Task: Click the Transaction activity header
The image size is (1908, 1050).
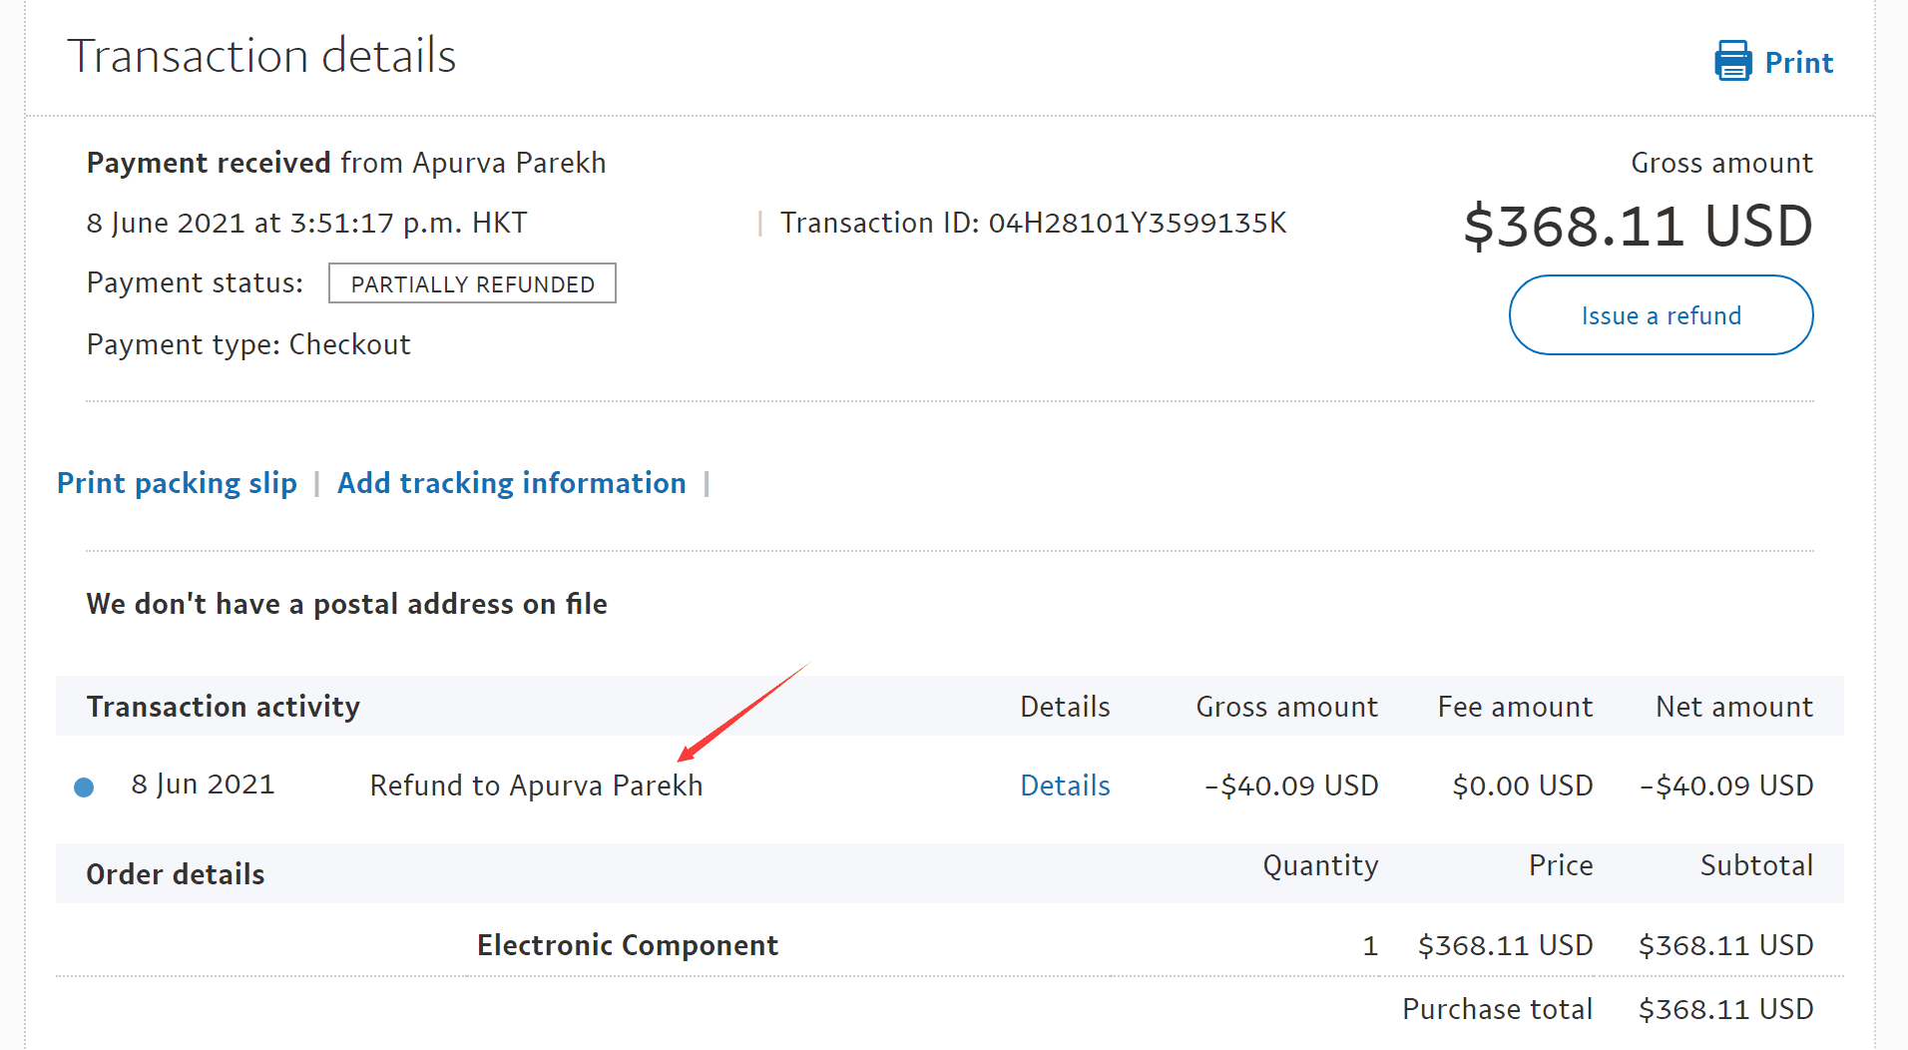Action: click(x=223, y=707)
